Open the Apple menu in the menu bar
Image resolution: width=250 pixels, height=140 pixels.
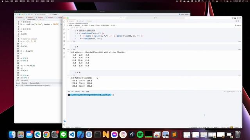tap(2, 1)
